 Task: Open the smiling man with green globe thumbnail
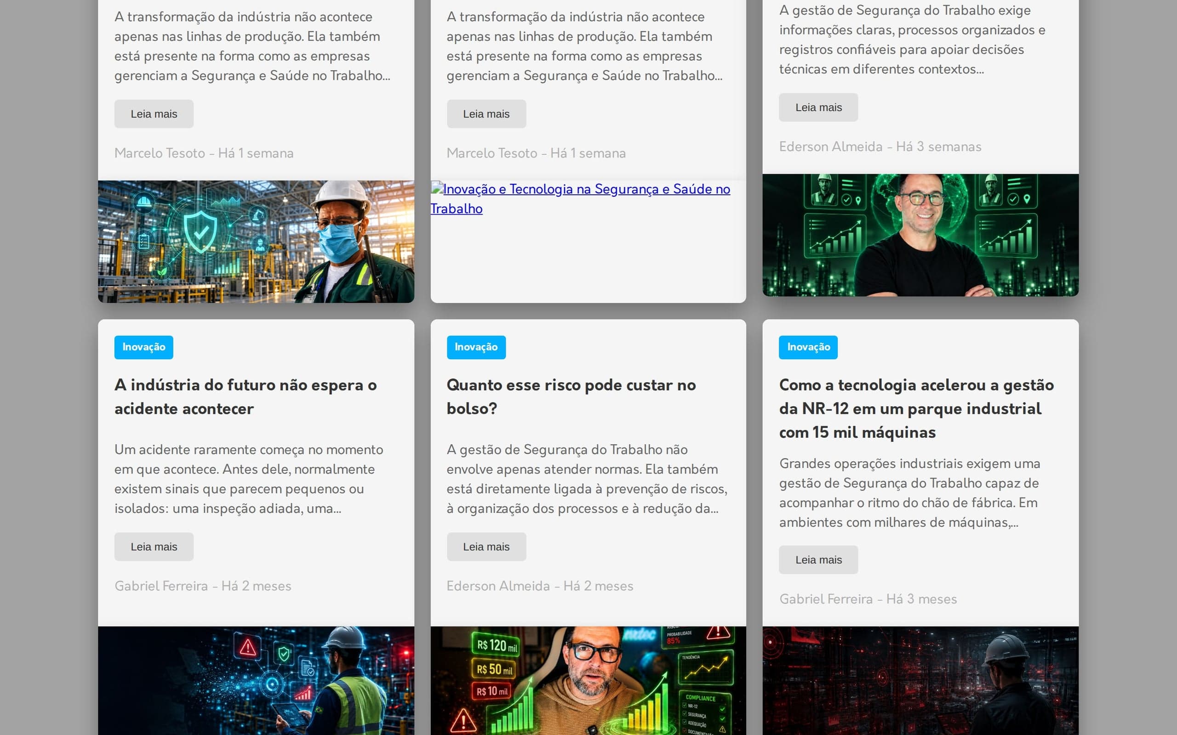(x=920, y=235)
